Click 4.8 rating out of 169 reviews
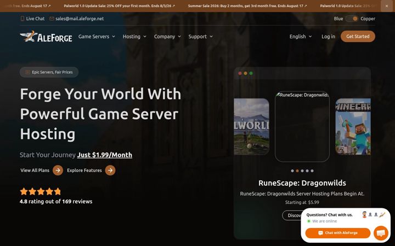This screenshot has width=395, height=246. click(x=56, y=202)
